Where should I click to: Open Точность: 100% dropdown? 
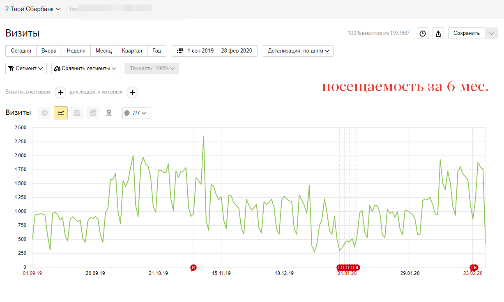pyautogui.click(x=152, y=69)
